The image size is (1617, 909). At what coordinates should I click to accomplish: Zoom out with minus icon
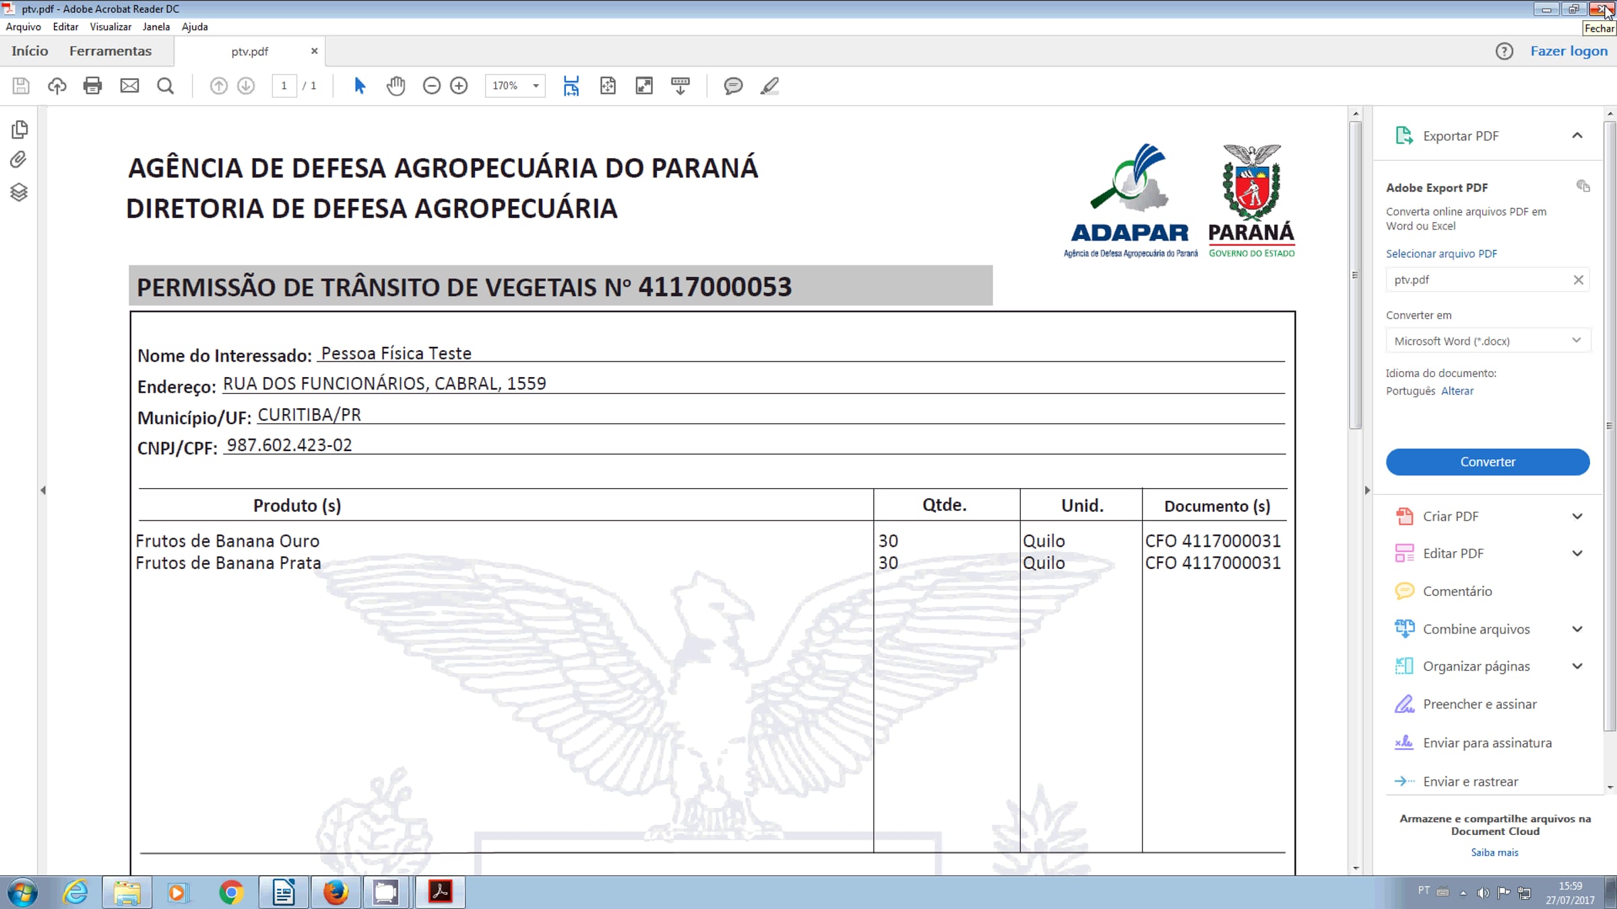[x=431, y=86]
